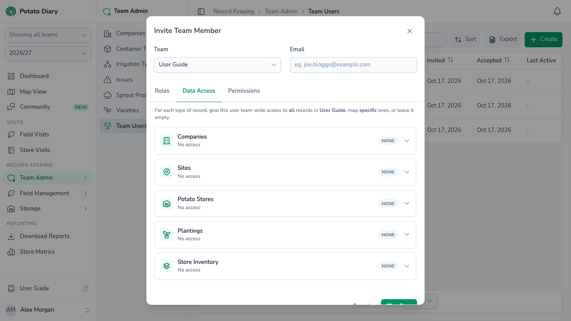571x321 pixels.
Task: Open the notifications bell
Action: point(557,12)
